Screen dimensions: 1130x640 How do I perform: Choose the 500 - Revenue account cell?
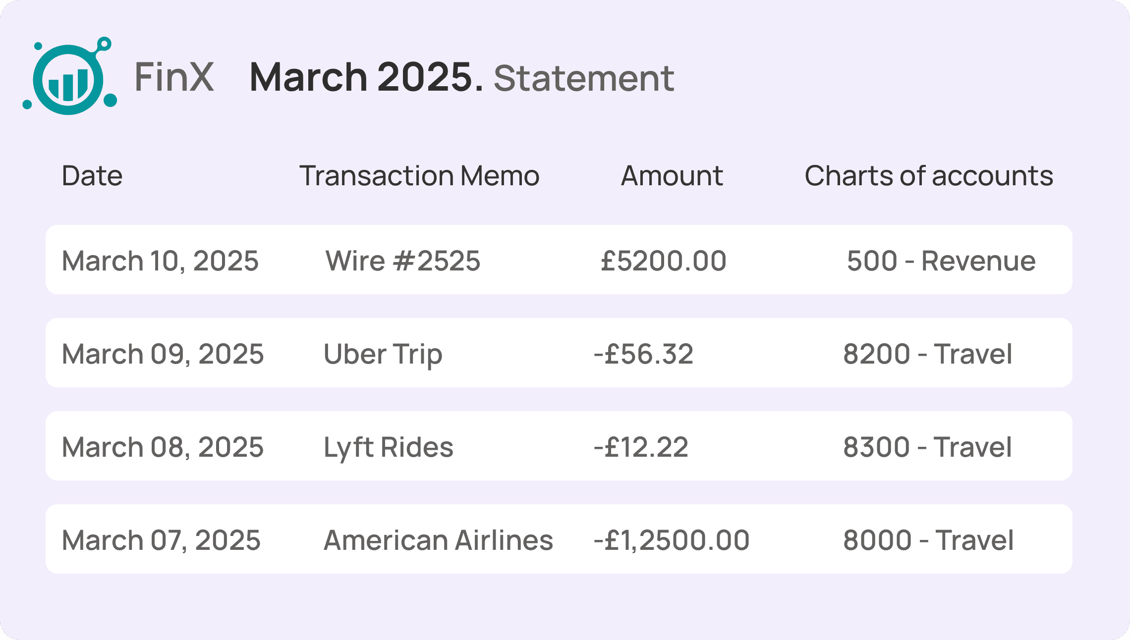pos(941,261)
